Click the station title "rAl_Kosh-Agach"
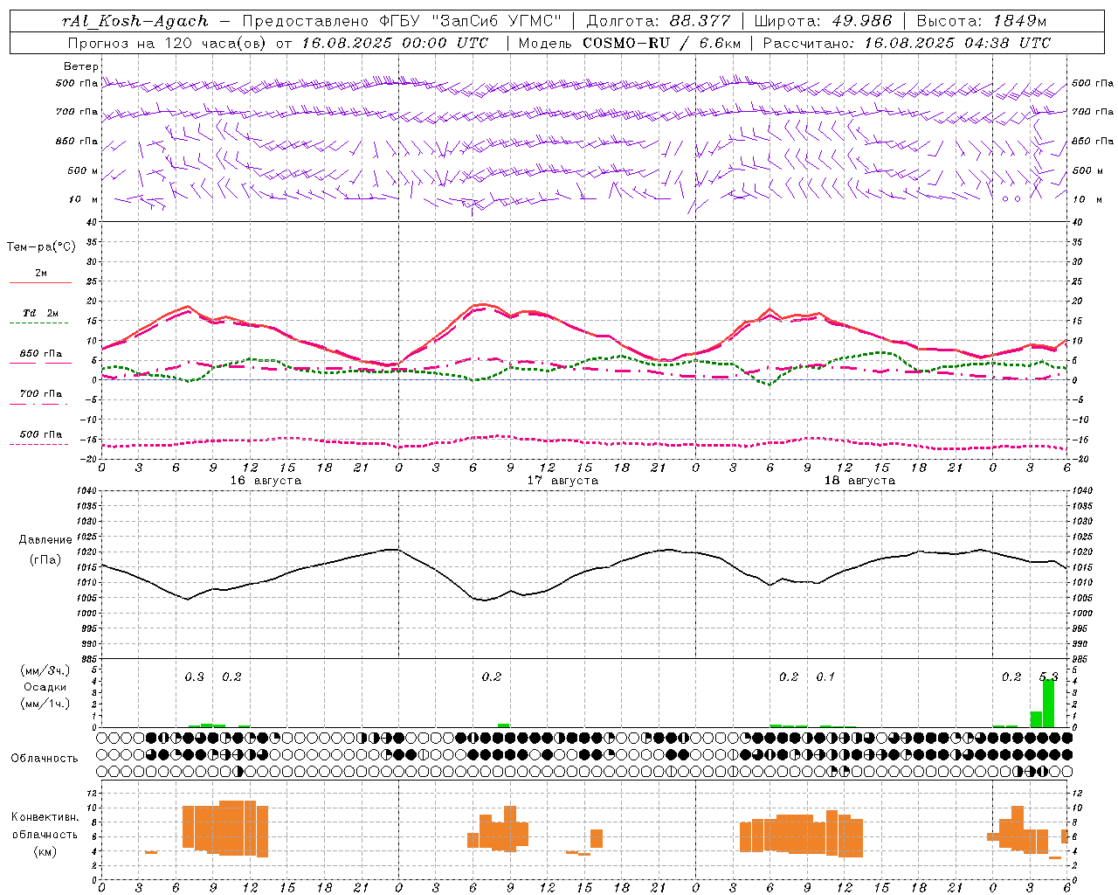 (135, 21)
